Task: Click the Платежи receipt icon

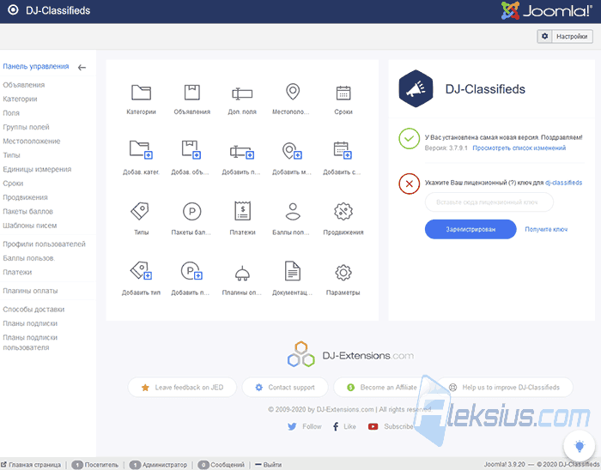Action: tap(242, 211)
